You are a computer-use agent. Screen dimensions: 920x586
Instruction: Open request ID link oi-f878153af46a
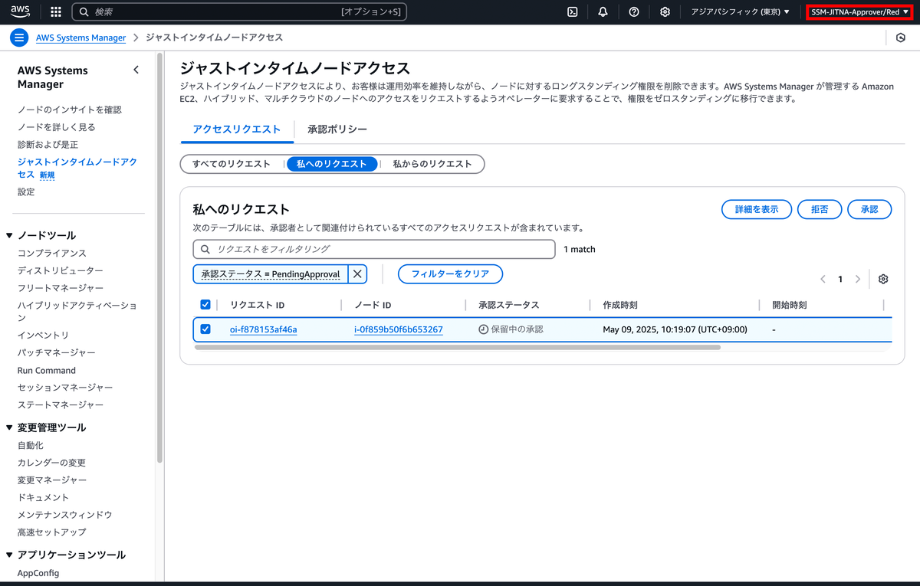(x=264, y=329)
